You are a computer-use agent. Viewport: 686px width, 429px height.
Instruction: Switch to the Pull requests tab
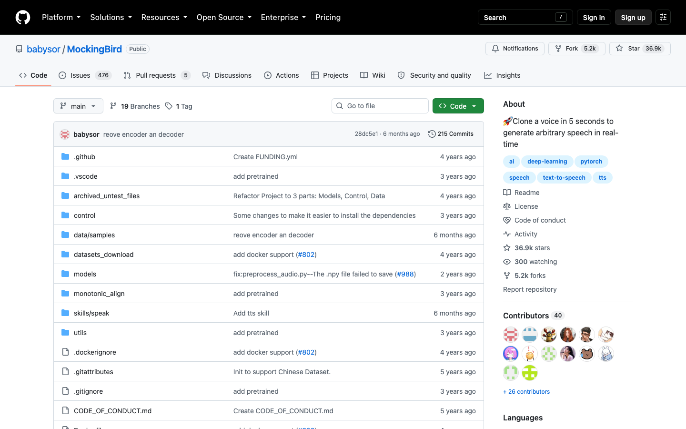[x=157, y=75]
